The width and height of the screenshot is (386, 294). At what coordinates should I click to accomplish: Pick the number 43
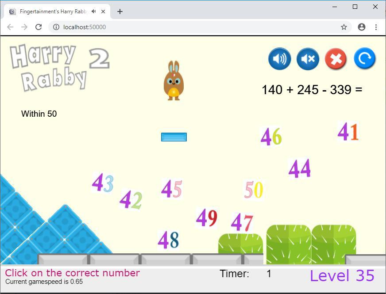[103, 182]
